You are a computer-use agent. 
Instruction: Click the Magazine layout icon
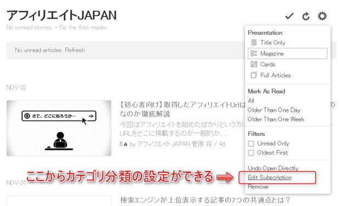point(254,53)
